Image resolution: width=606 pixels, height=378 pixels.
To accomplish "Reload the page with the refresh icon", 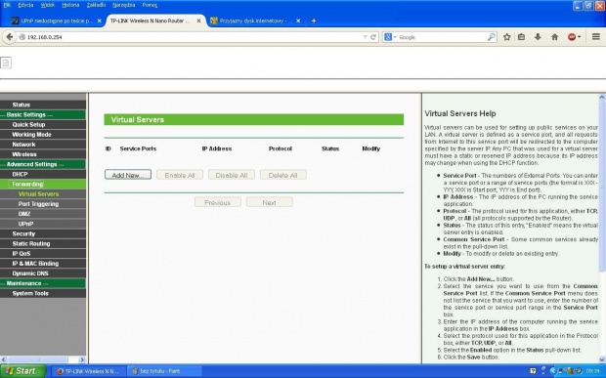I will tap(373, 37).
